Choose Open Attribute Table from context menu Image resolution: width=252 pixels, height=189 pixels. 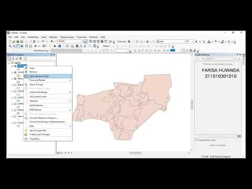click(48, 76)
